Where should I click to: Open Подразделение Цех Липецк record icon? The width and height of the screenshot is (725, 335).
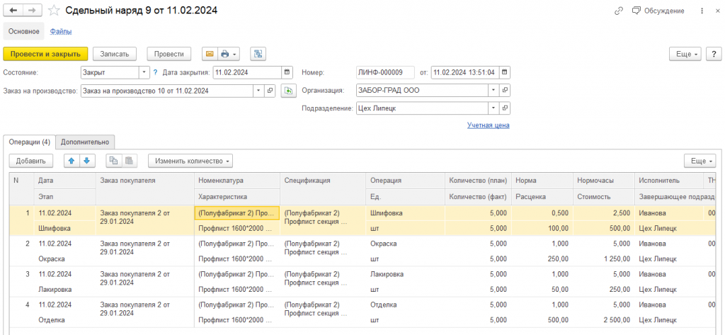click(x=504, y=108)
